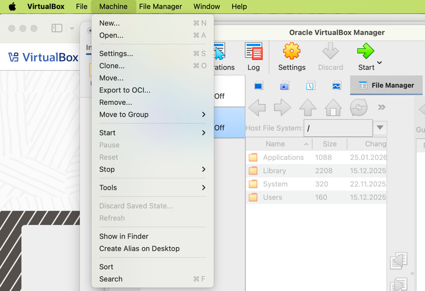Navigate up one directory level

[307, 108]
